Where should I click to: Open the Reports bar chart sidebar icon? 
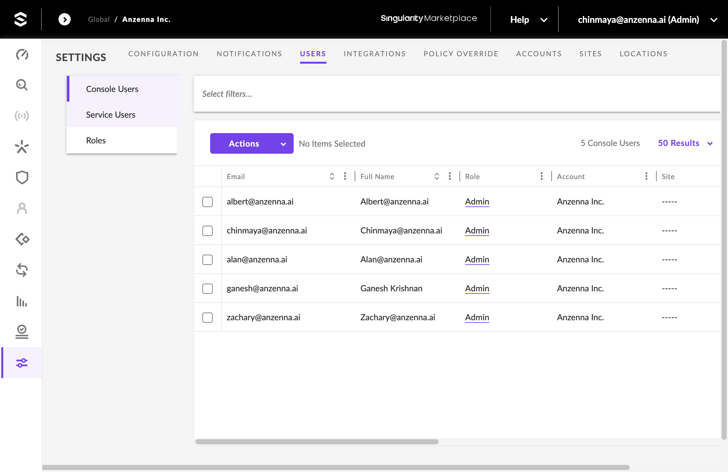22,301
